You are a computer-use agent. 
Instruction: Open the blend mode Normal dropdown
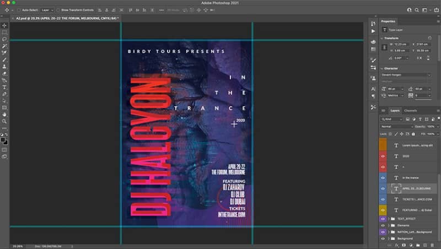click(x=396, y=127)
